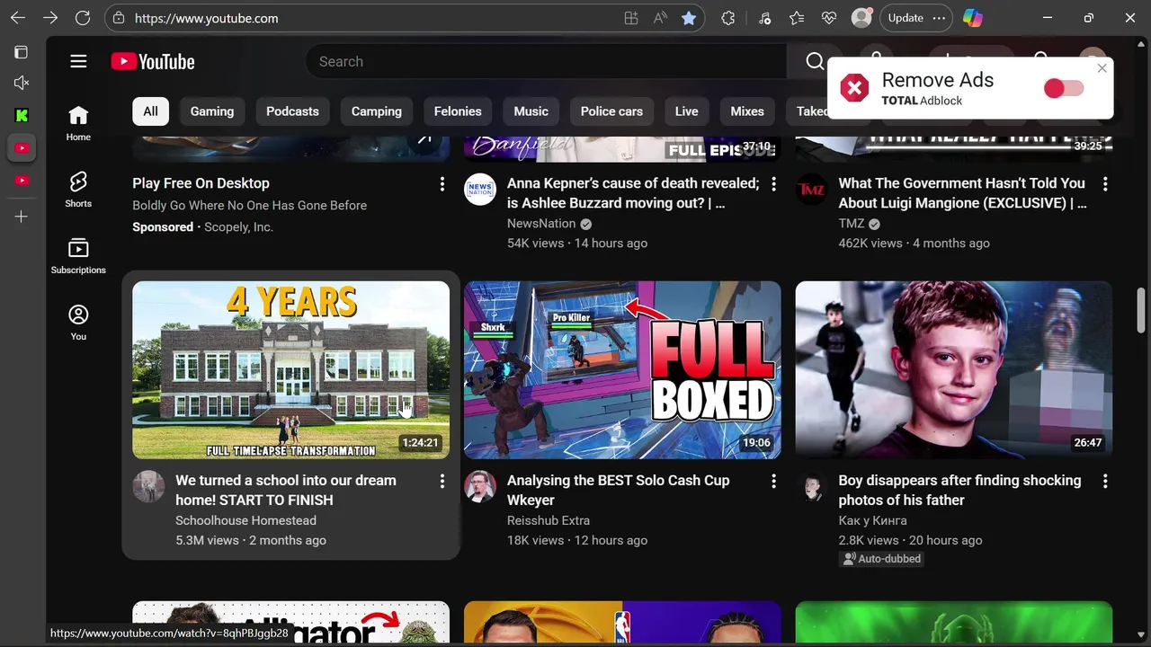Toggle the Remove Ads switch
This screenshot has height=647, width=1151.
[x=1064, y=88]
